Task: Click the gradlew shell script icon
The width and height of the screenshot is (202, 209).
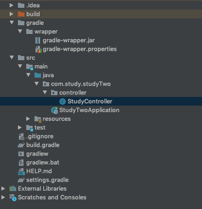Action: (x=21, y=154)
